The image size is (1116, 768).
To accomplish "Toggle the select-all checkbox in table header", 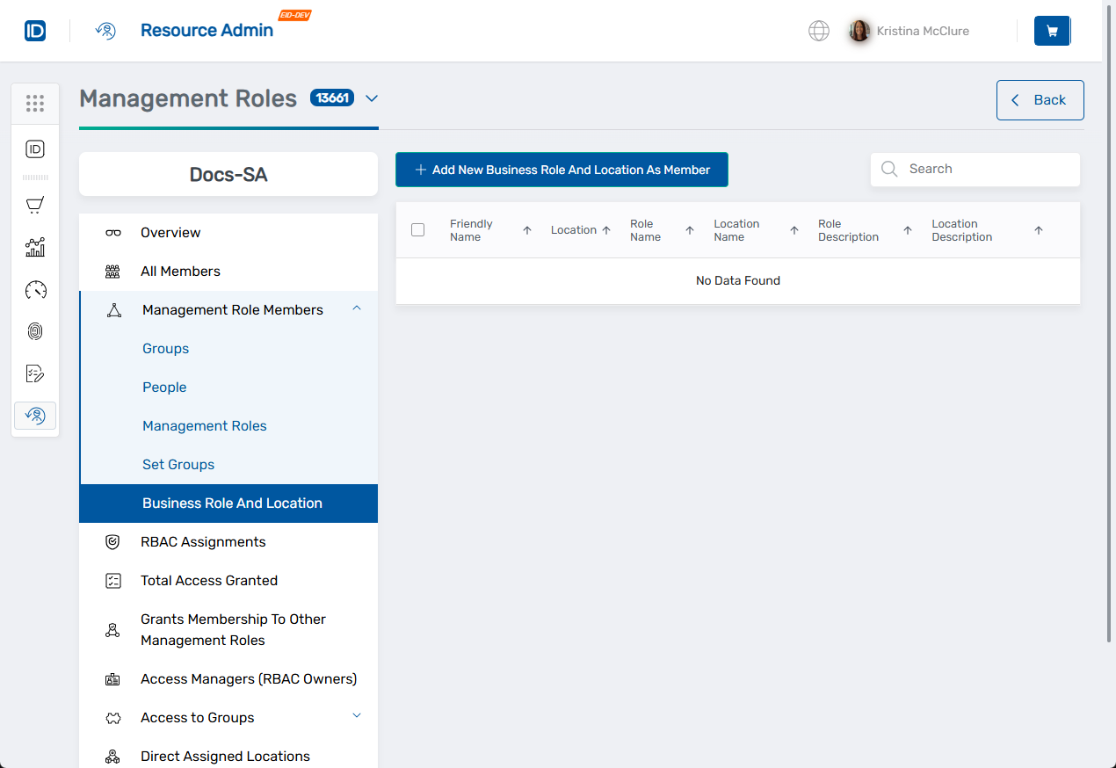I will point(417,228).
